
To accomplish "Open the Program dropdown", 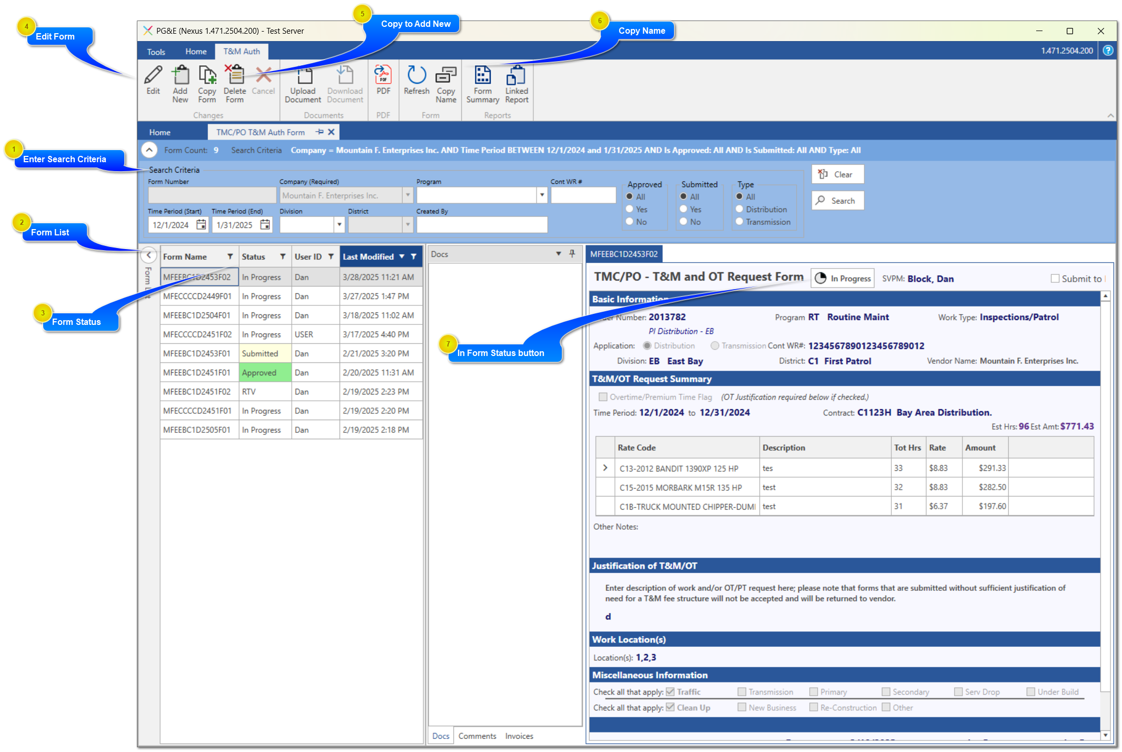I will coord(542,195).
